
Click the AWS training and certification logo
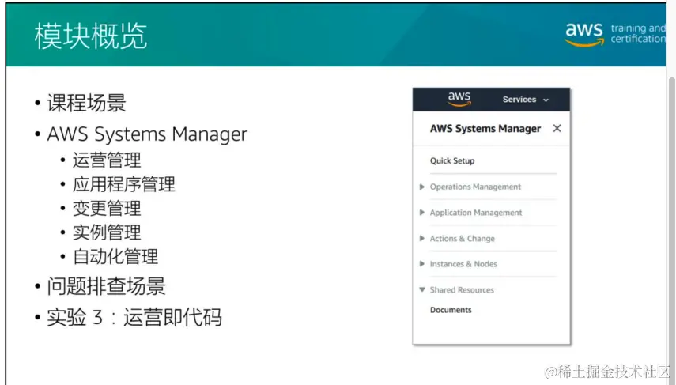click(615, 34)
